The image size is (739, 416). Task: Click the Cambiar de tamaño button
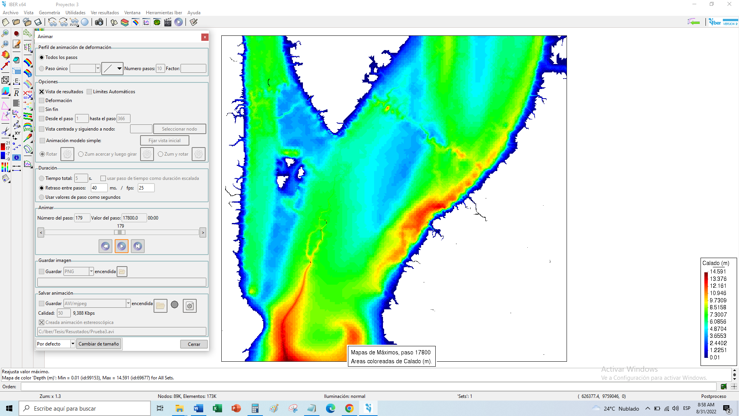(x=99, y=344)
